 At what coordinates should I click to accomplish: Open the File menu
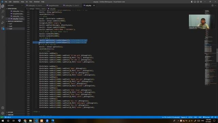(6, 2)
